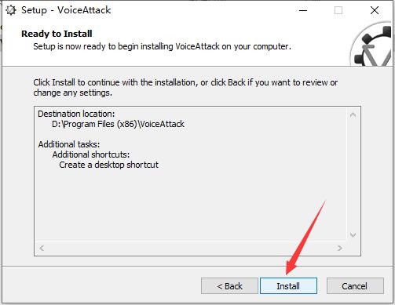395x305 pixels.
Task: Cancel the VoiceAttack setup
Action: pos(355,285)
